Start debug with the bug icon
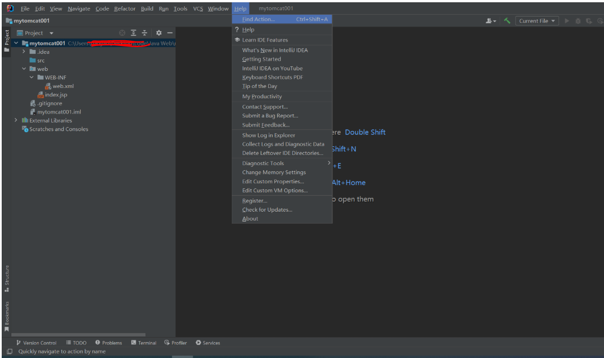Viewport: 604px width, 358px height. click(x=578, y=21)
